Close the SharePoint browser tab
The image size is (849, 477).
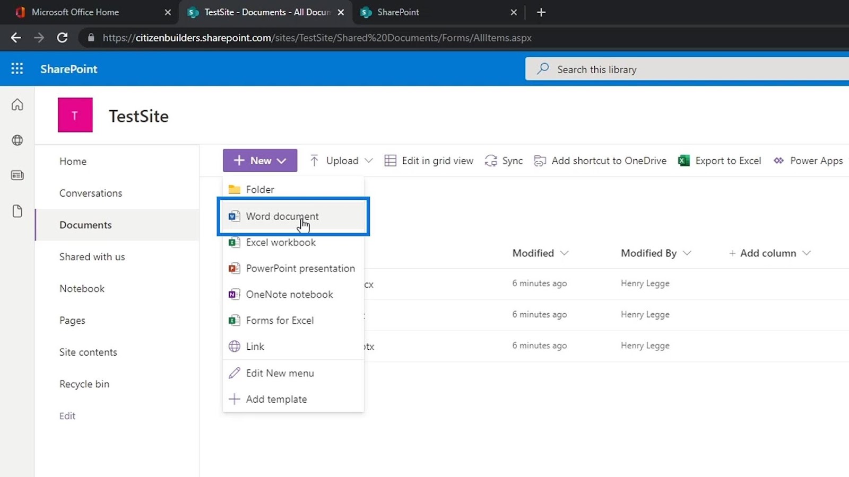(x=514, y=12)
